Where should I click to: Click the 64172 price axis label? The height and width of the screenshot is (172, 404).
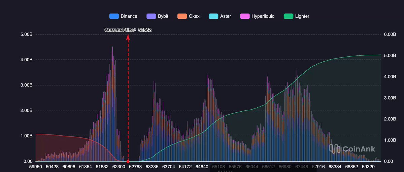(185, 167)
